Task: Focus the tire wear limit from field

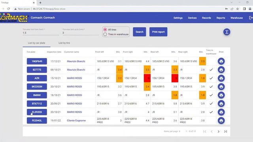Action: click(41, 33)
